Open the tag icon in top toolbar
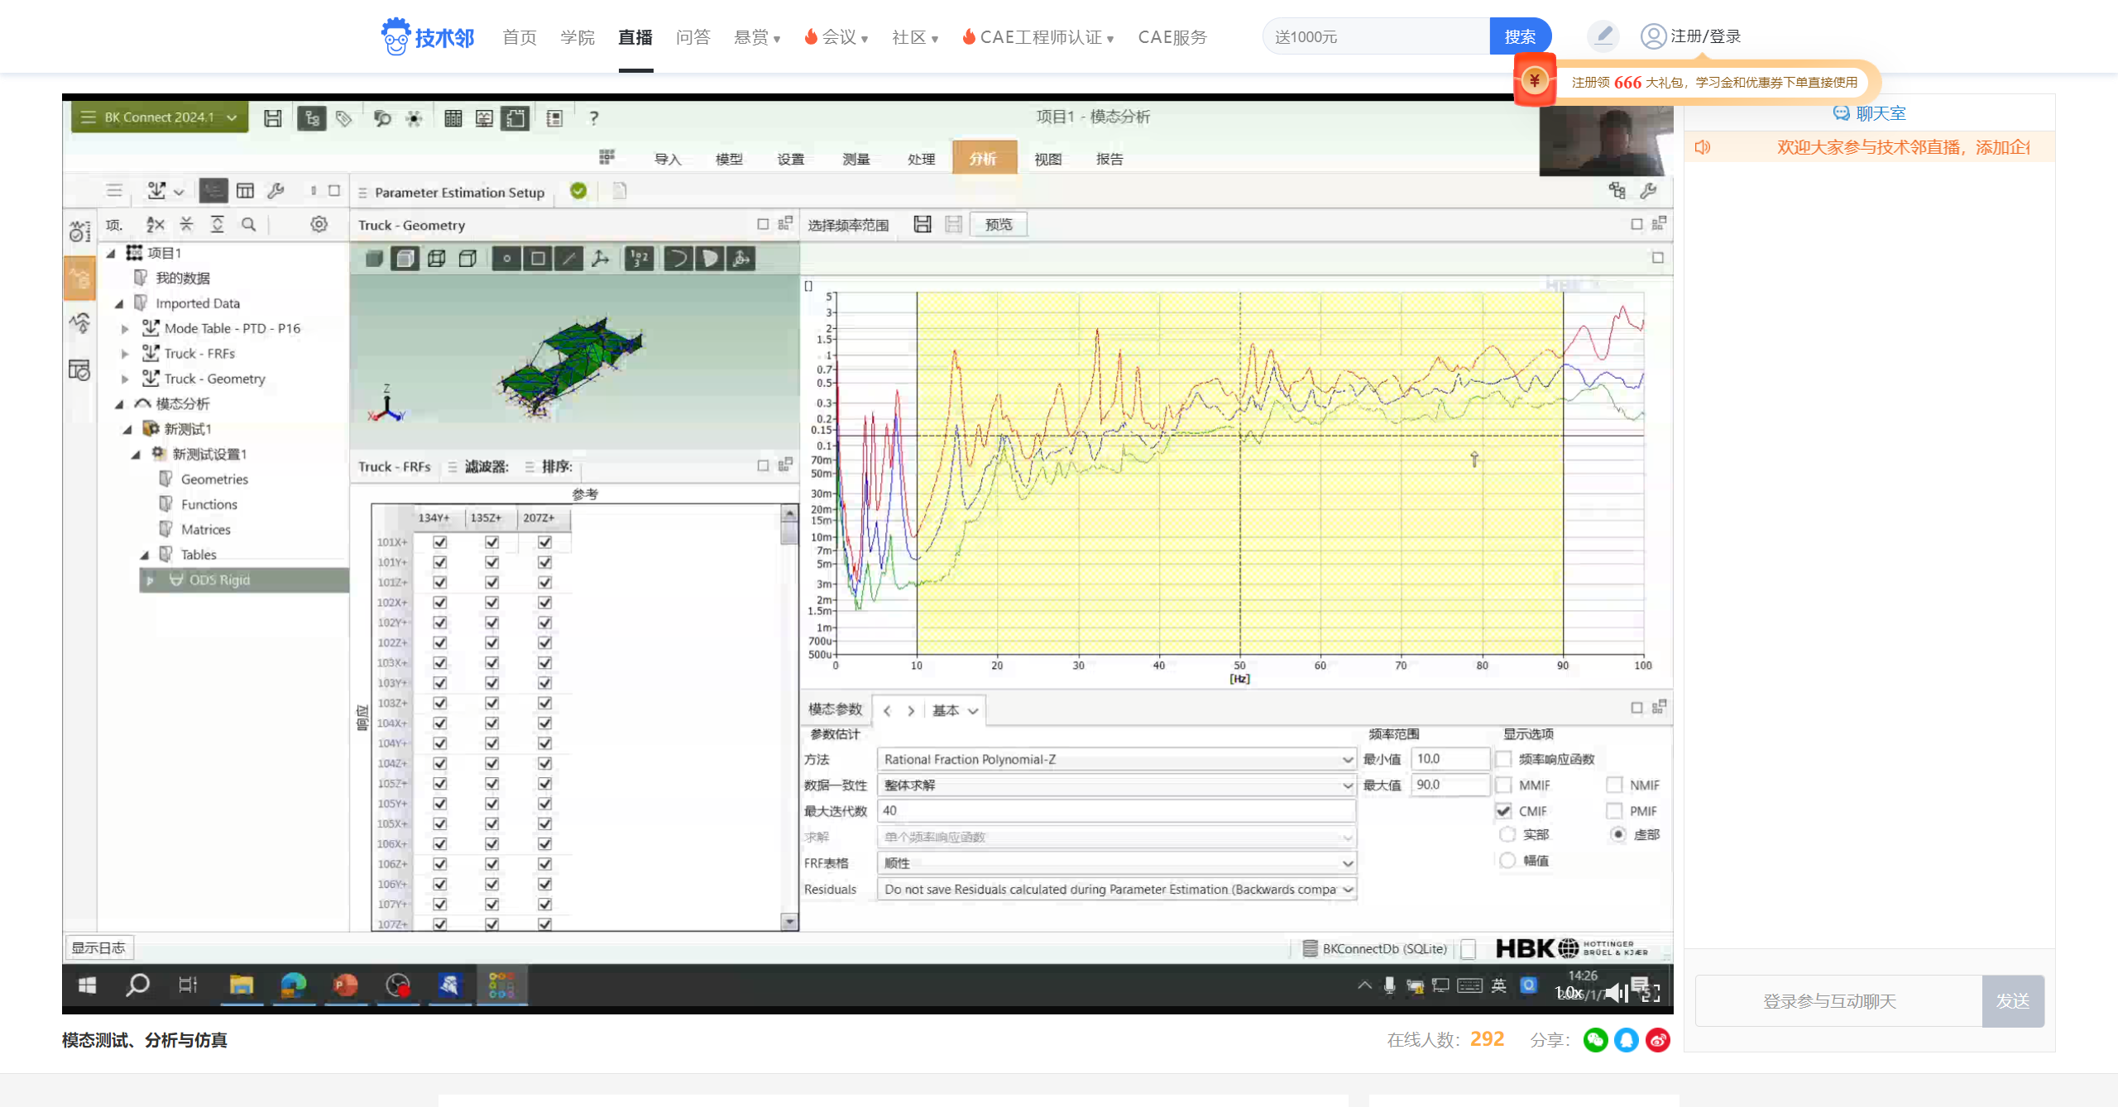Screen dimensions: 2118x1107 click(343, 118)
